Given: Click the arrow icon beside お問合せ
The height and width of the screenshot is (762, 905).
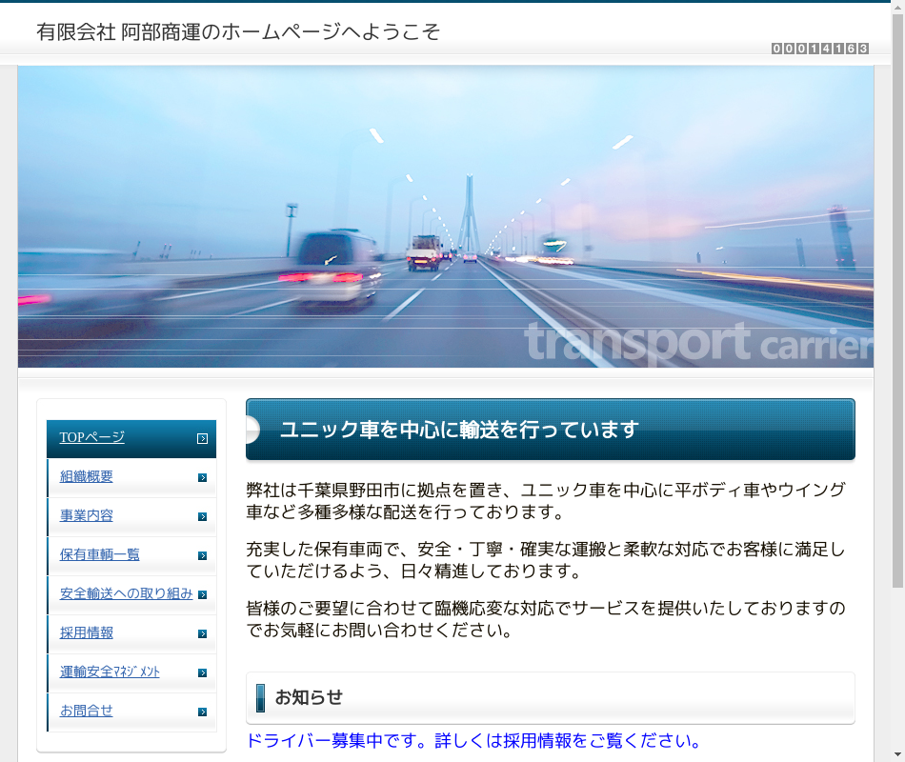Looking at the screenshot, I should (x=202, y=712).
